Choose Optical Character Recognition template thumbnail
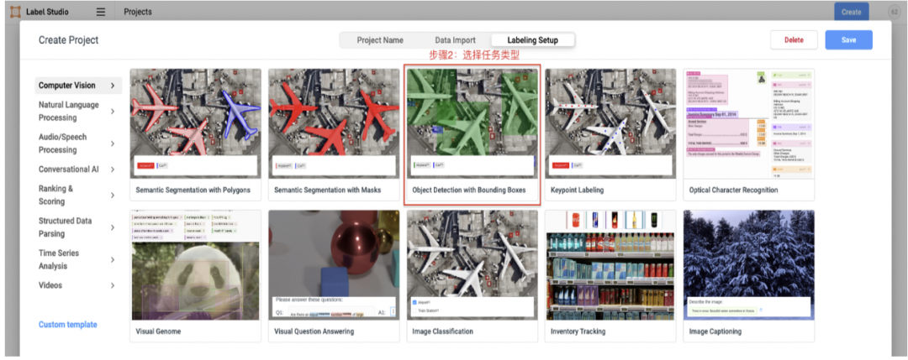 (749, 123)
